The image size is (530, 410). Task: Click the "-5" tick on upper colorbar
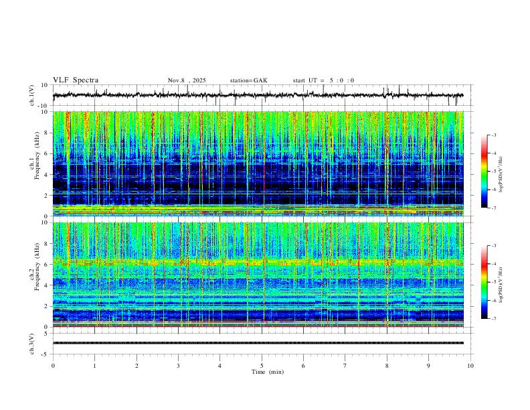point(493,172)
